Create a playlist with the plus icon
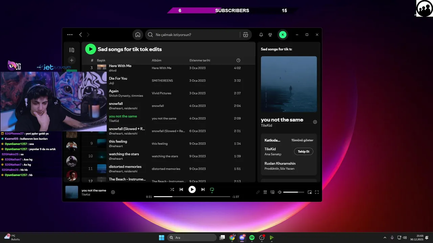Screen dimensions: 433x243 (x=71, y=60)
